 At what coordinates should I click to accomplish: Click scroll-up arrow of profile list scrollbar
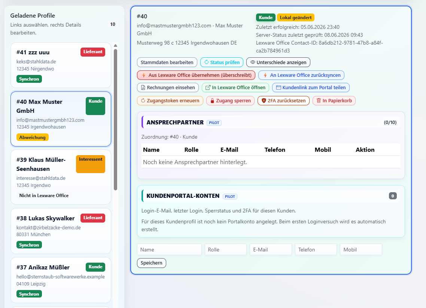tap(115, 45)
